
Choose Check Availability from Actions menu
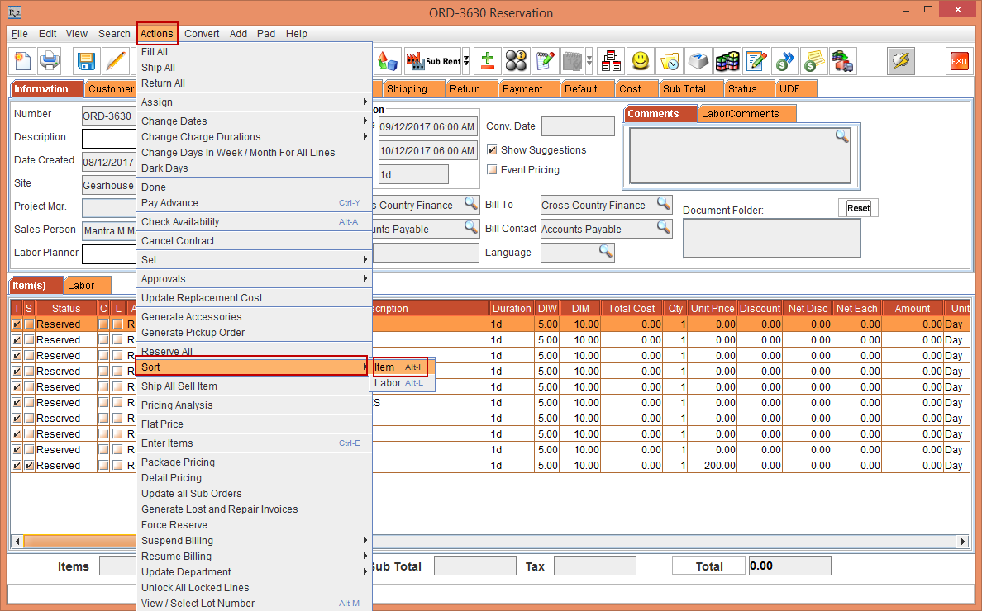(180, 222)
